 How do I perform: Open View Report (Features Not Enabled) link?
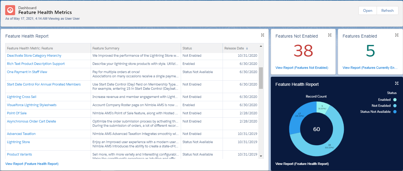point(301,68)
